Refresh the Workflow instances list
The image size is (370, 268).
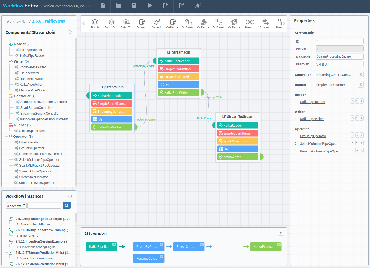pyautogui.click(x=70, y=197)
